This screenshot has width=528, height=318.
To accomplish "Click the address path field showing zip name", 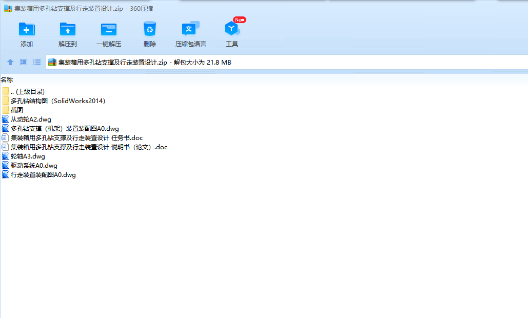I will tap(286, 62).
